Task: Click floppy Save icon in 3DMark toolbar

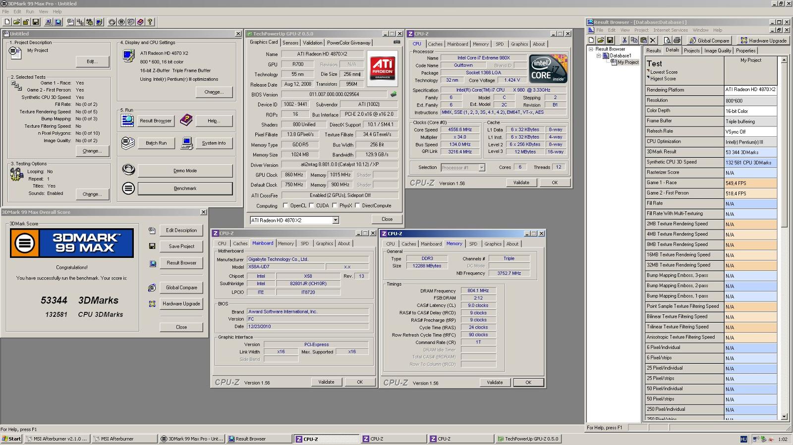Action: pyautogui.click(x=36, y=22)
